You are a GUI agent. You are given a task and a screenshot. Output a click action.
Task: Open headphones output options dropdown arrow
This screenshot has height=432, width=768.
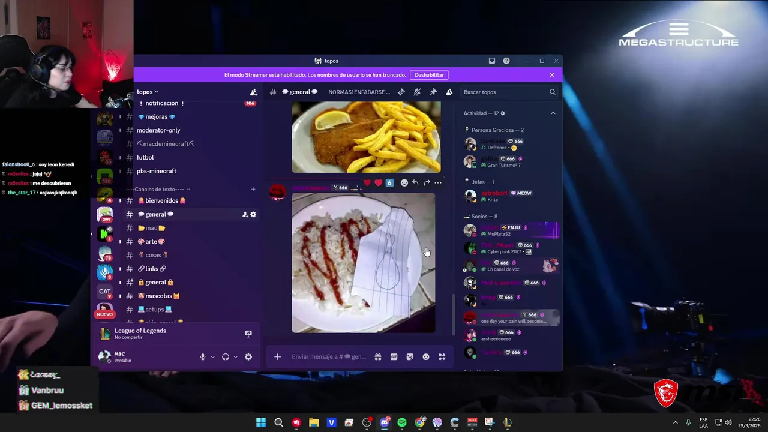tap(235, 357)
